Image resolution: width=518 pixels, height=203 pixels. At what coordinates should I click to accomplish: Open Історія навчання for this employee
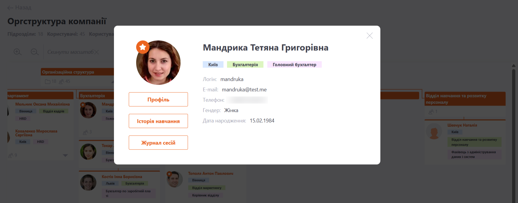pos(158,121)
